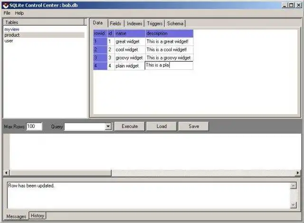Select row header 1 in data grid
The image size is (304, 223).
coord(100,41)
